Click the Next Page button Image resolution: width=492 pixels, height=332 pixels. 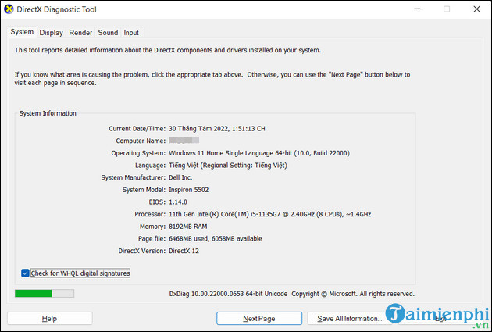point(258,319)
